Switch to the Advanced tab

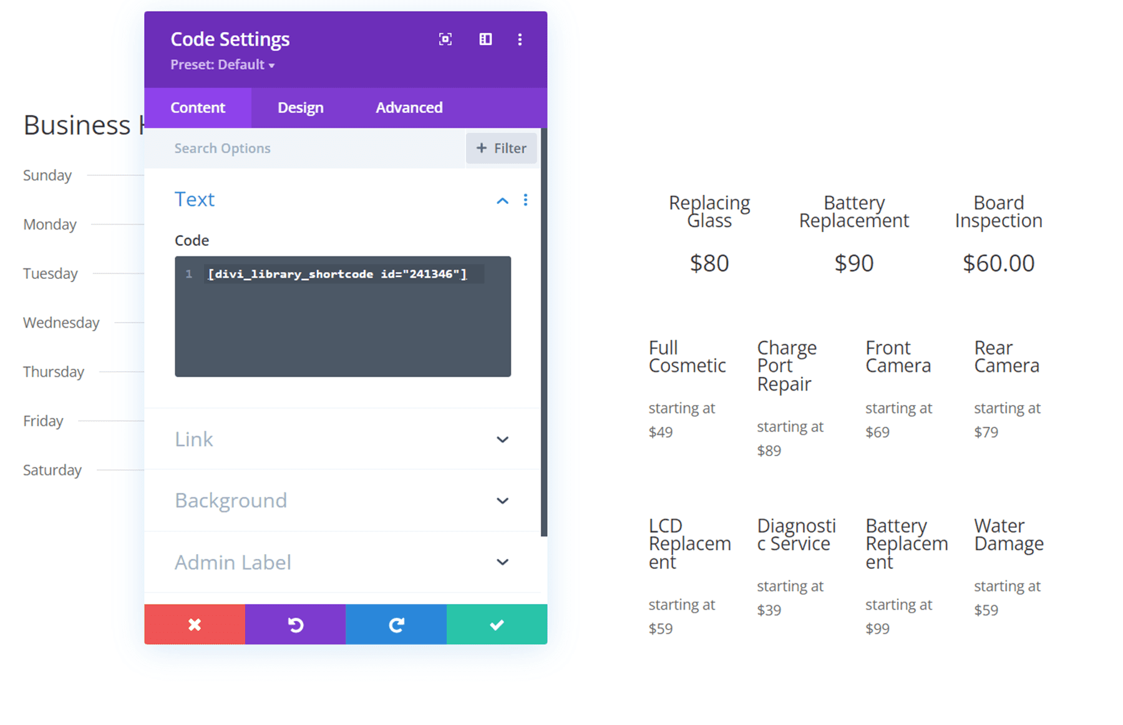[409, 107]
